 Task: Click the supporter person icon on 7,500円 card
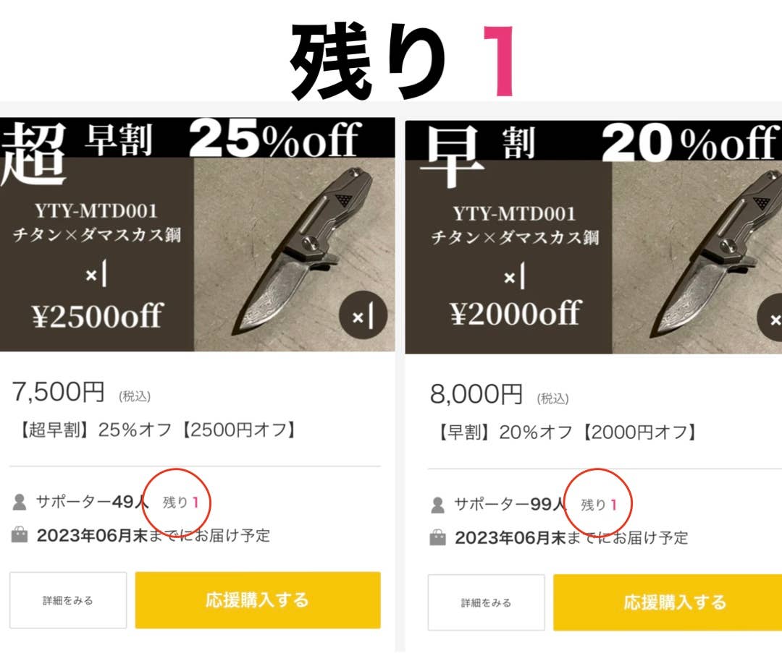click(20, 502)
